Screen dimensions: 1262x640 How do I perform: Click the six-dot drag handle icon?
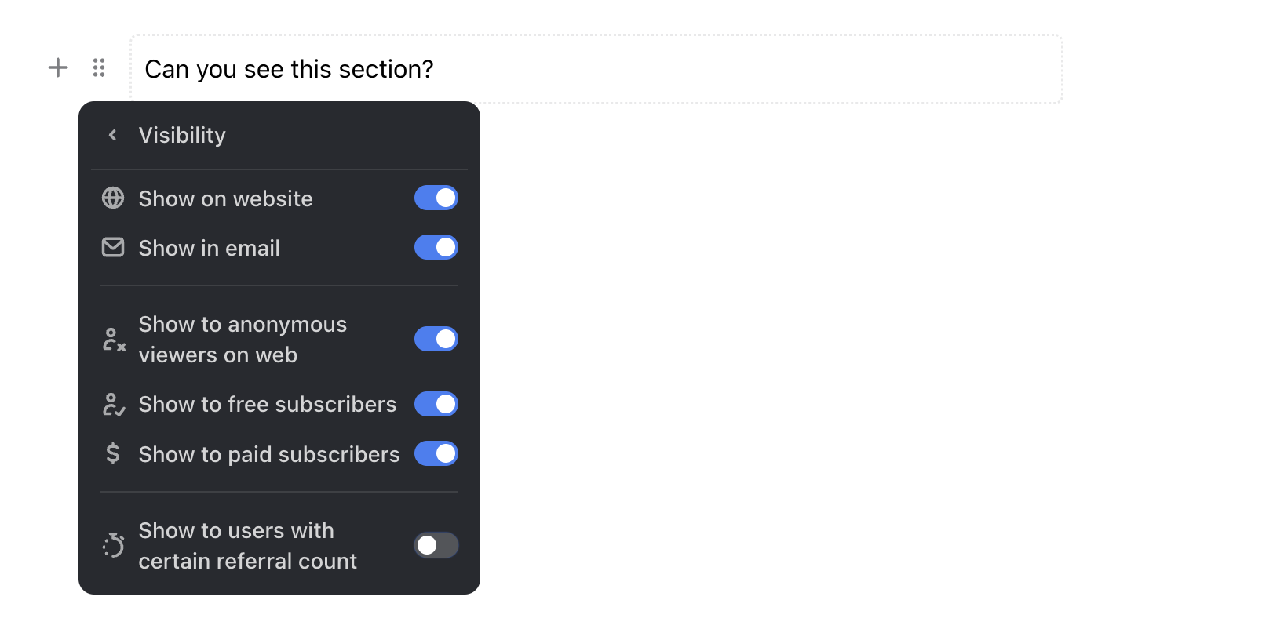tap(99, 67)
